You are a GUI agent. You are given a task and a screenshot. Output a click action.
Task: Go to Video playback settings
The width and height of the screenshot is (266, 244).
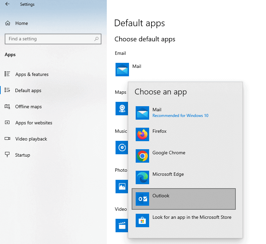(x=31, y=139)
